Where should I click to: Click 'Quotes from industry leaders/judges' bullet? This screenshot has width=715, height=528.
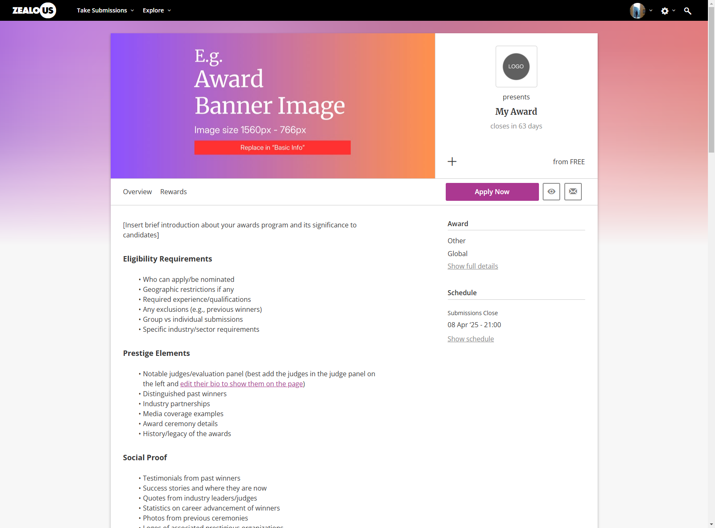pyautogui.click(x=200, y=498)
